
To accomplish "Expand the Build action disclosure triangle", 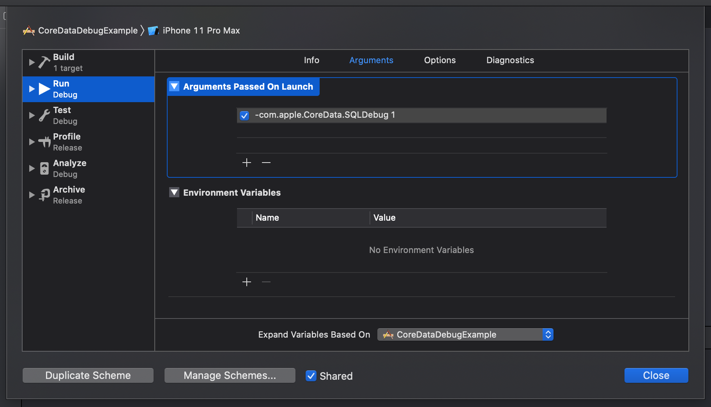I will click(32, 62).
